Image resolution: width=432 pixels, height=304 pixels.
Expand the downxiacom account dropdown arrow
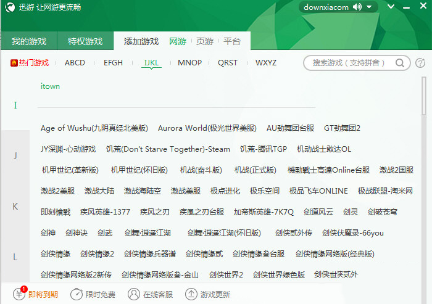370,7
